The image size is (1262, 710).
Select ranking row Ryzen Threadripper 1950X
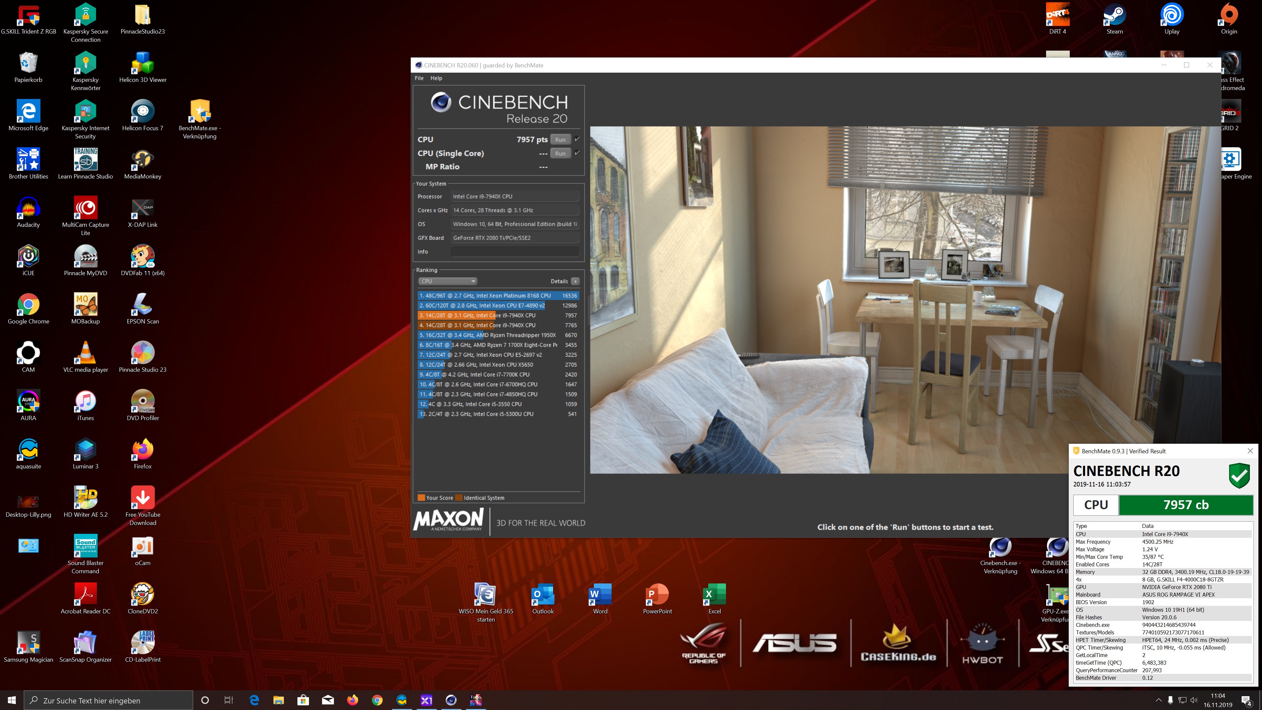click(498, 335)
